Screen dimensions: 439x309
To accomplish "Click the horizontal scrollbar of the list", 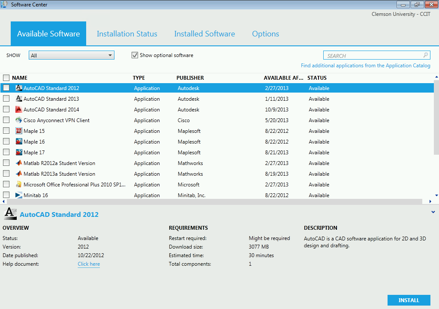I will click(x=214, y=201).
